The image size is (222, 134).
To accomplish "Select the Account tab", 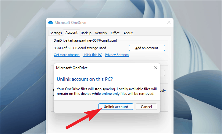I will tap(71, 32).
